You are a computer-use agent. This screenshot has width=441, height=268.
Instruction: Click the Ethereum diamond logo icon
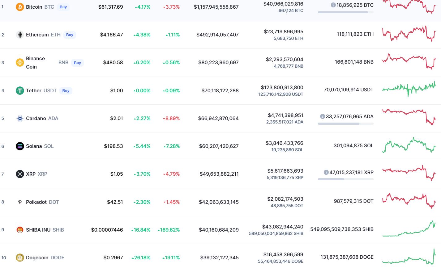pos(20,35)
